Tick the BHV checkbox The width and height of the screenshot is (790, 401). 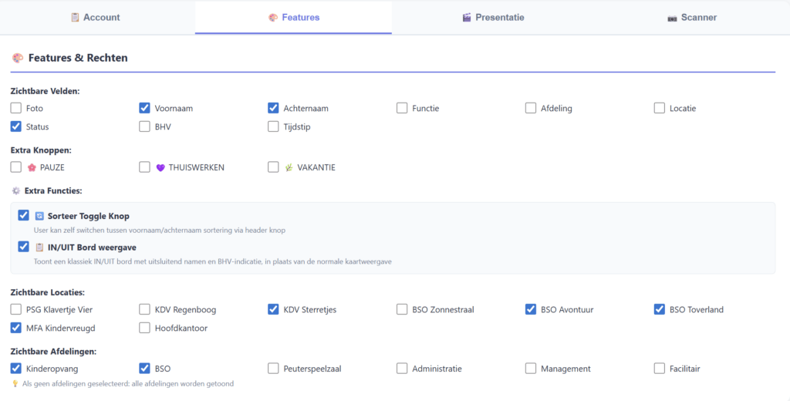144,126
